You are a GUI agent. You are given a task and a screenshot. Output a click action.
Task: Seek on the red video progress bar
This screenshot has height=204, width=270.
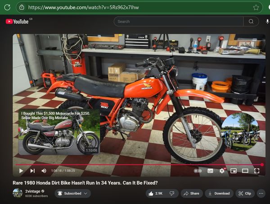click(139, 165)
